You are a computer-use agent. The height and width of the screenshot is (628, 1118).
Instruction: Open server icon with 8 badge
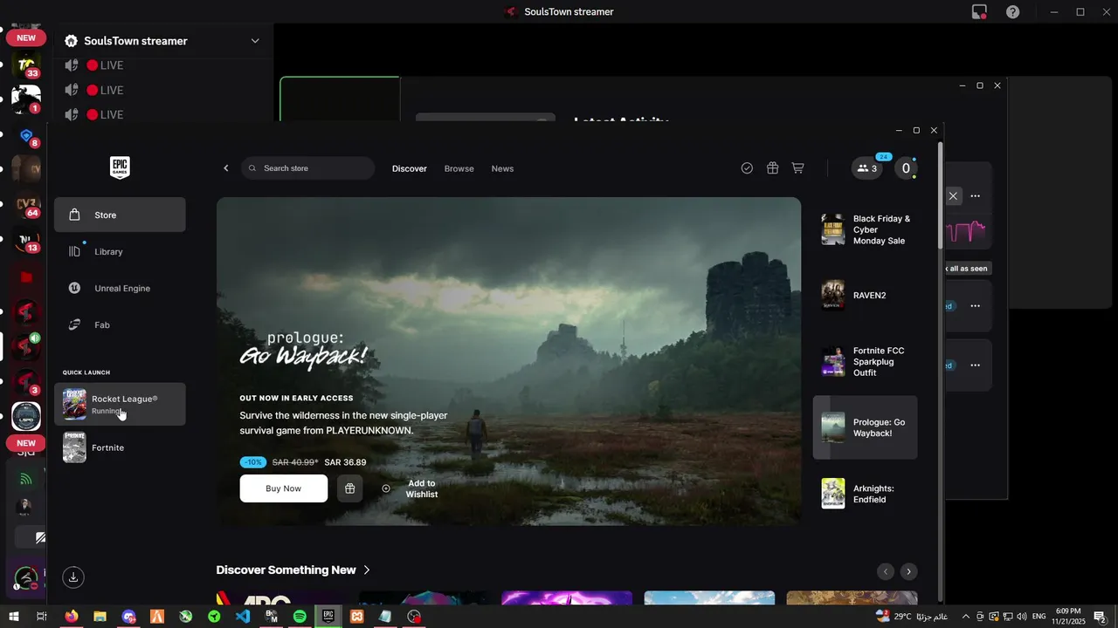click(26, 136)
